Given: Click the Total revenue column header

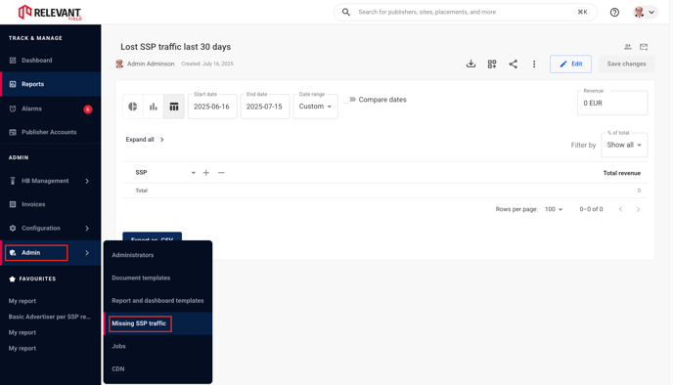Looking at the screenshot, I should (x=621, y=173).
